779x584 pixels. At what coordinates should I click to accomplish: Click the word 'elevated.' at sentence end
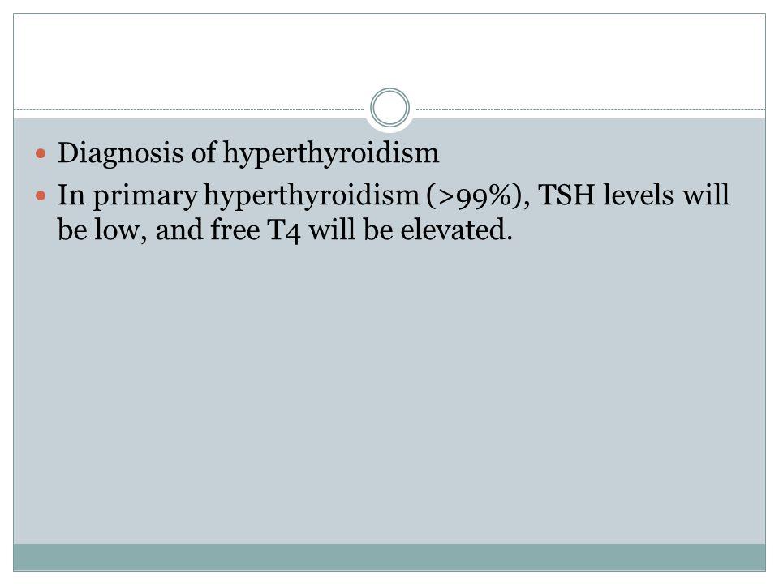[457, 230]
